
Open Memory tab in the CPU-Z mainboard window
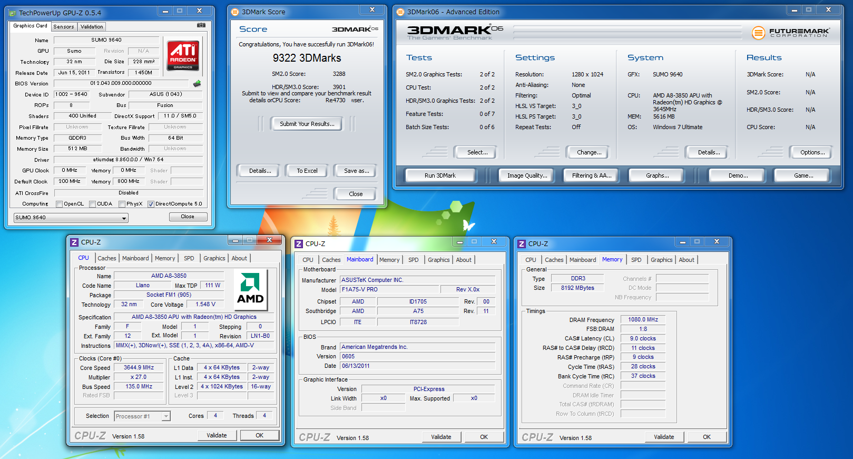tap(389, 260)
